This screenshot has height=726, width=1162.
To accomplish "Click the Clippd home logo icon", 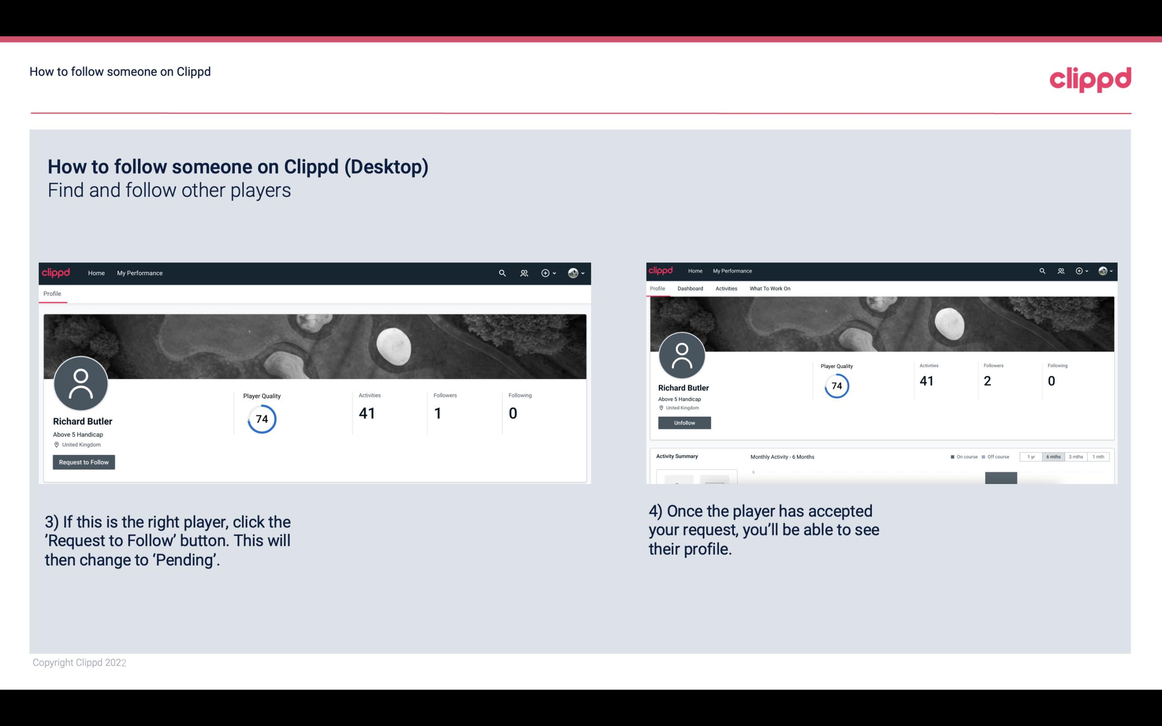I will click(x=1091, y=79).
